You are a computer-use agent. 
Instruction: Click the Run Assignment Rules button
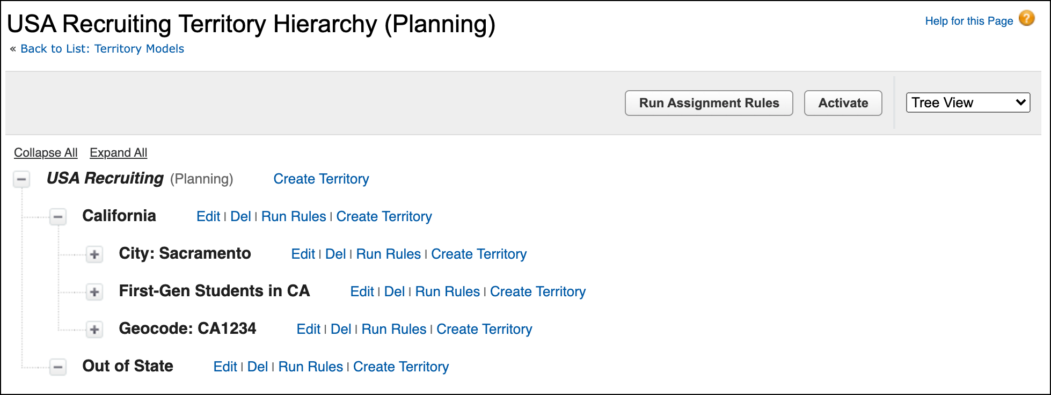(709, 103)
